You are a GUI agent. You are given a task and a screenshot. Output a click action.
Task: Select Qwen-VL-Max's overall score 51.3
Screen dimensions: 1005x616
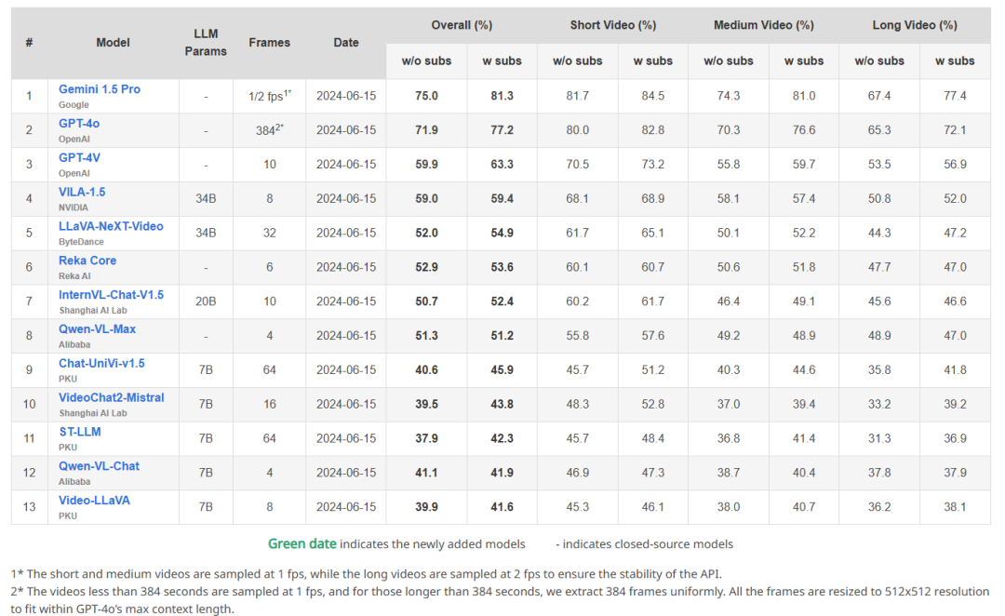pos(426,336)
